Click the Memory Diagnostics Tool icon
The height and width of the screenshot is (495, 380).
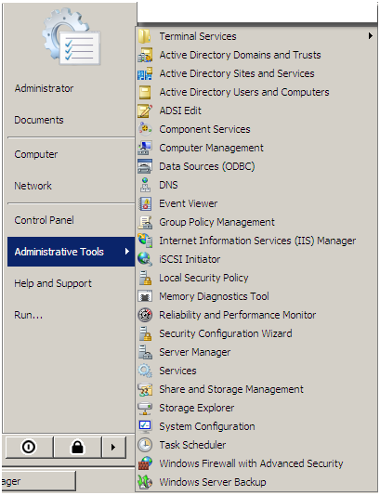point(145,296)
